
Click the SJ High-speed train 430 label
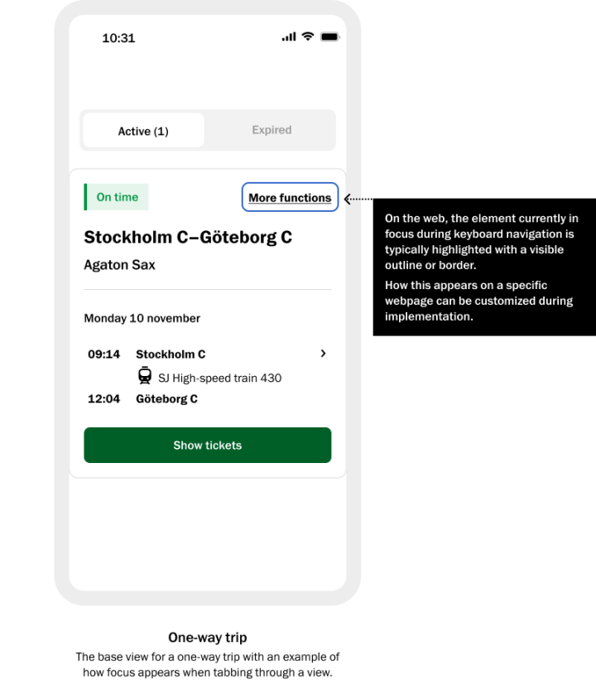click(x=219, y=379)
